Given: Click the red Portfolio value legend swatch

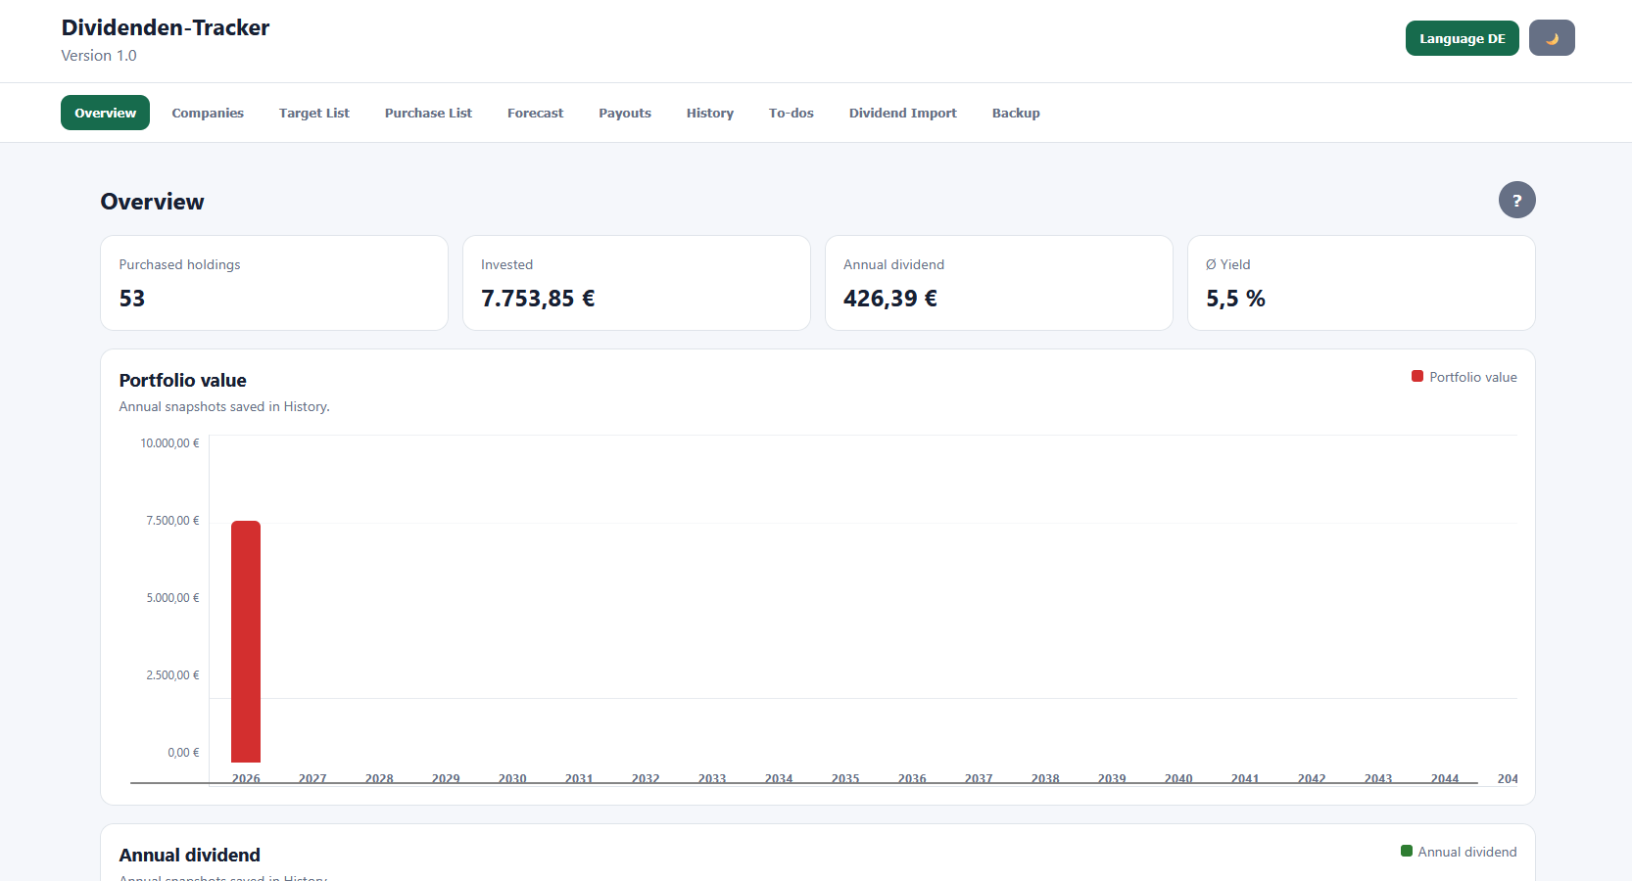Looking at the screenshot, I should point(1417,377).
